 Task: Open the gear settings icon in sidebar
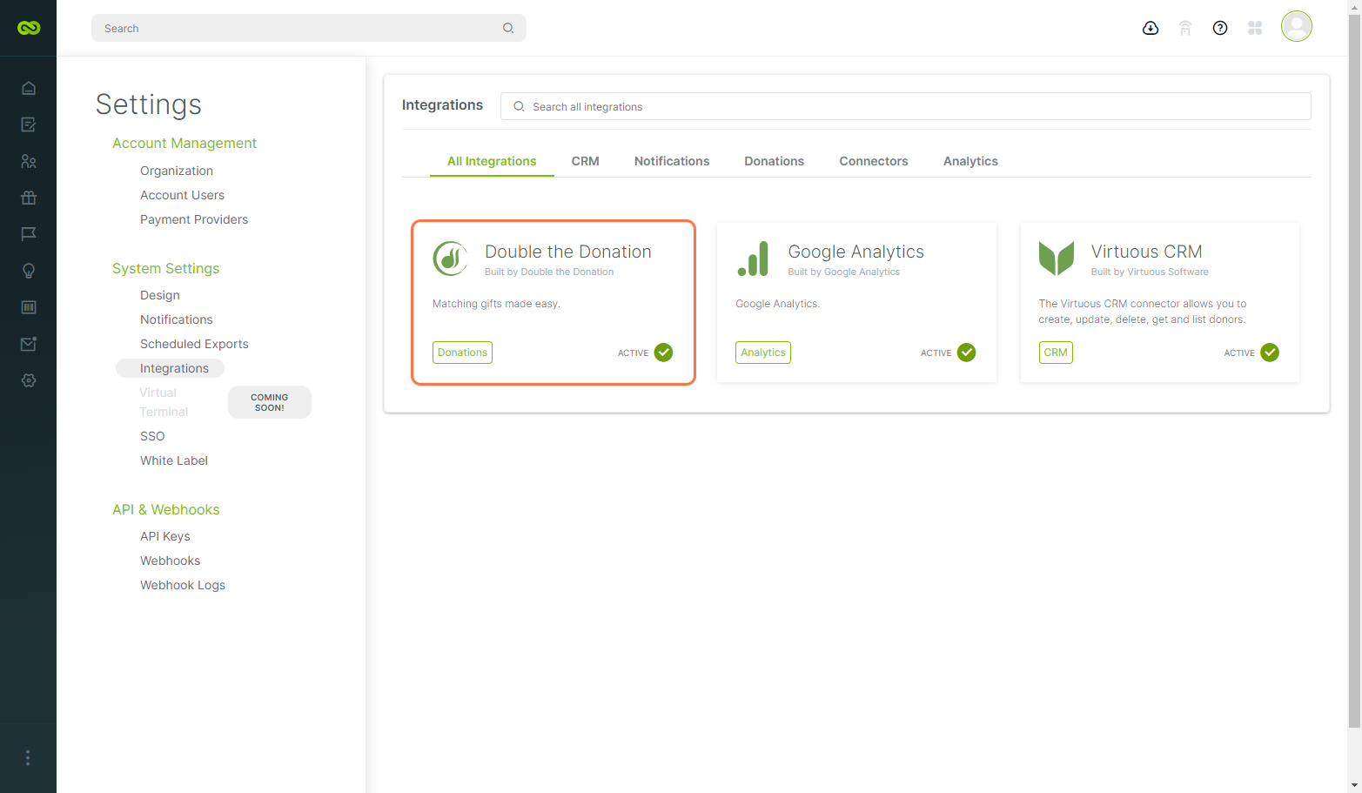tap(29, 380)
